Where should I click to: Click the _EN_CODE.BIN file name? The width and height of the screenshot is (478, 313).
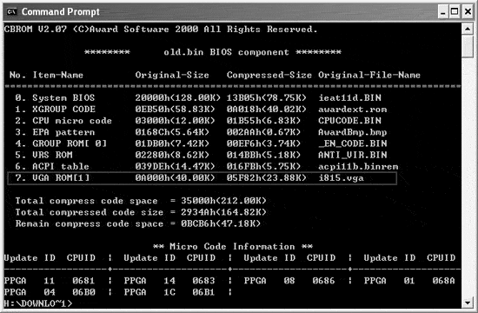pyautogui.click(x=352, y=143)
